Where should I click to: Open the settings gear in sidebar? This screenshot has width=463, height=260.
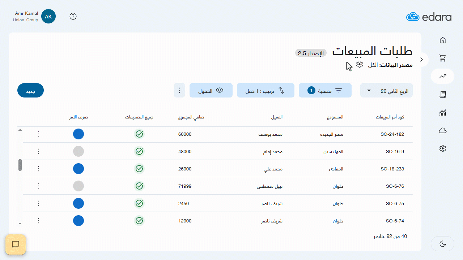pyautogui.click(x=442, y=148)
